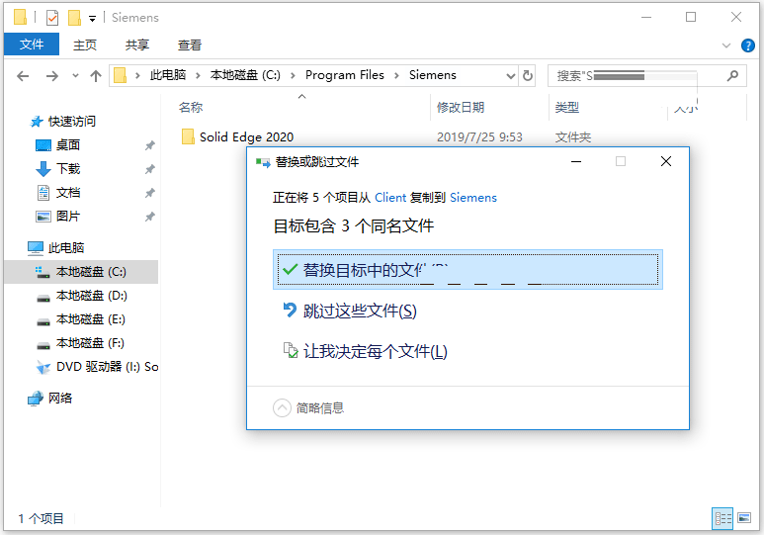This screenshot has width=764, height=535.
Task: Select 本地磁盘 (D:) in the navigation pane
Action: click(x=91, y=296)
